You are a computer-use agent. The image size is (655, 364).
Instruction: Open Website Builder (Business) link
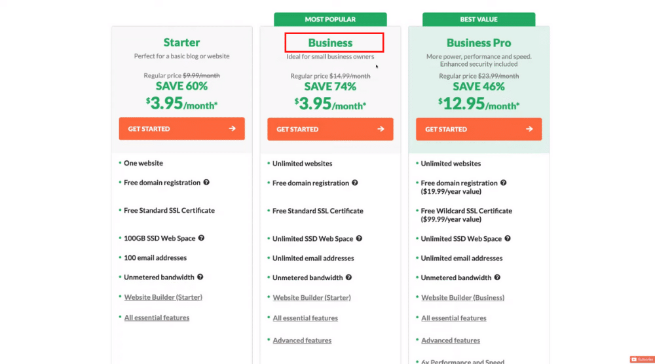coord(462,297)
